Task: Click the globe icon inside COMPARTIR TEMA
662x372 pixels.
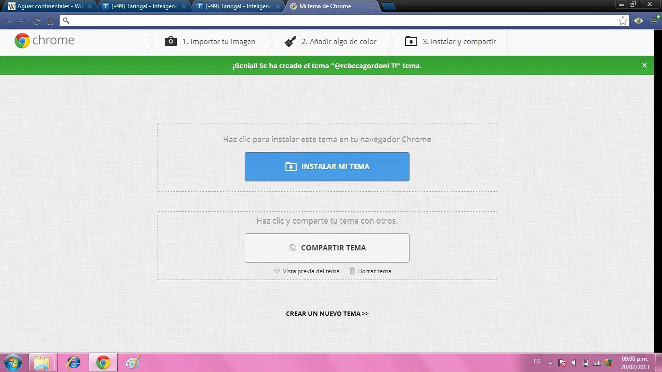Action: pyautogui.click(x=293, y=248)
